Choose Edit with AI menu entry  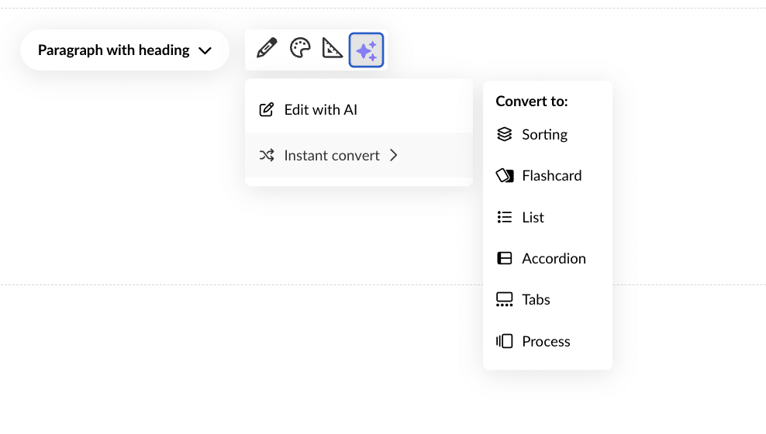tap(320, 110)
